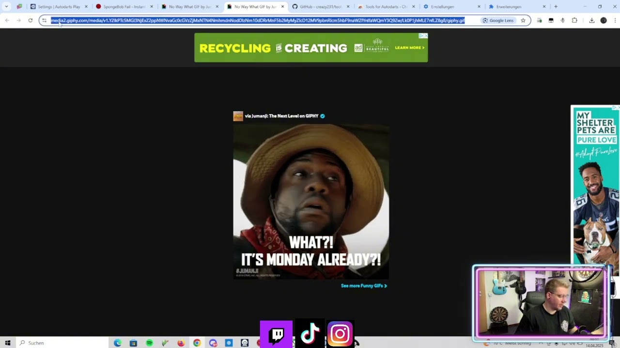Click the Suchen taskbar search box
This screenshot has height=348, width=620.
click(62, 343)
